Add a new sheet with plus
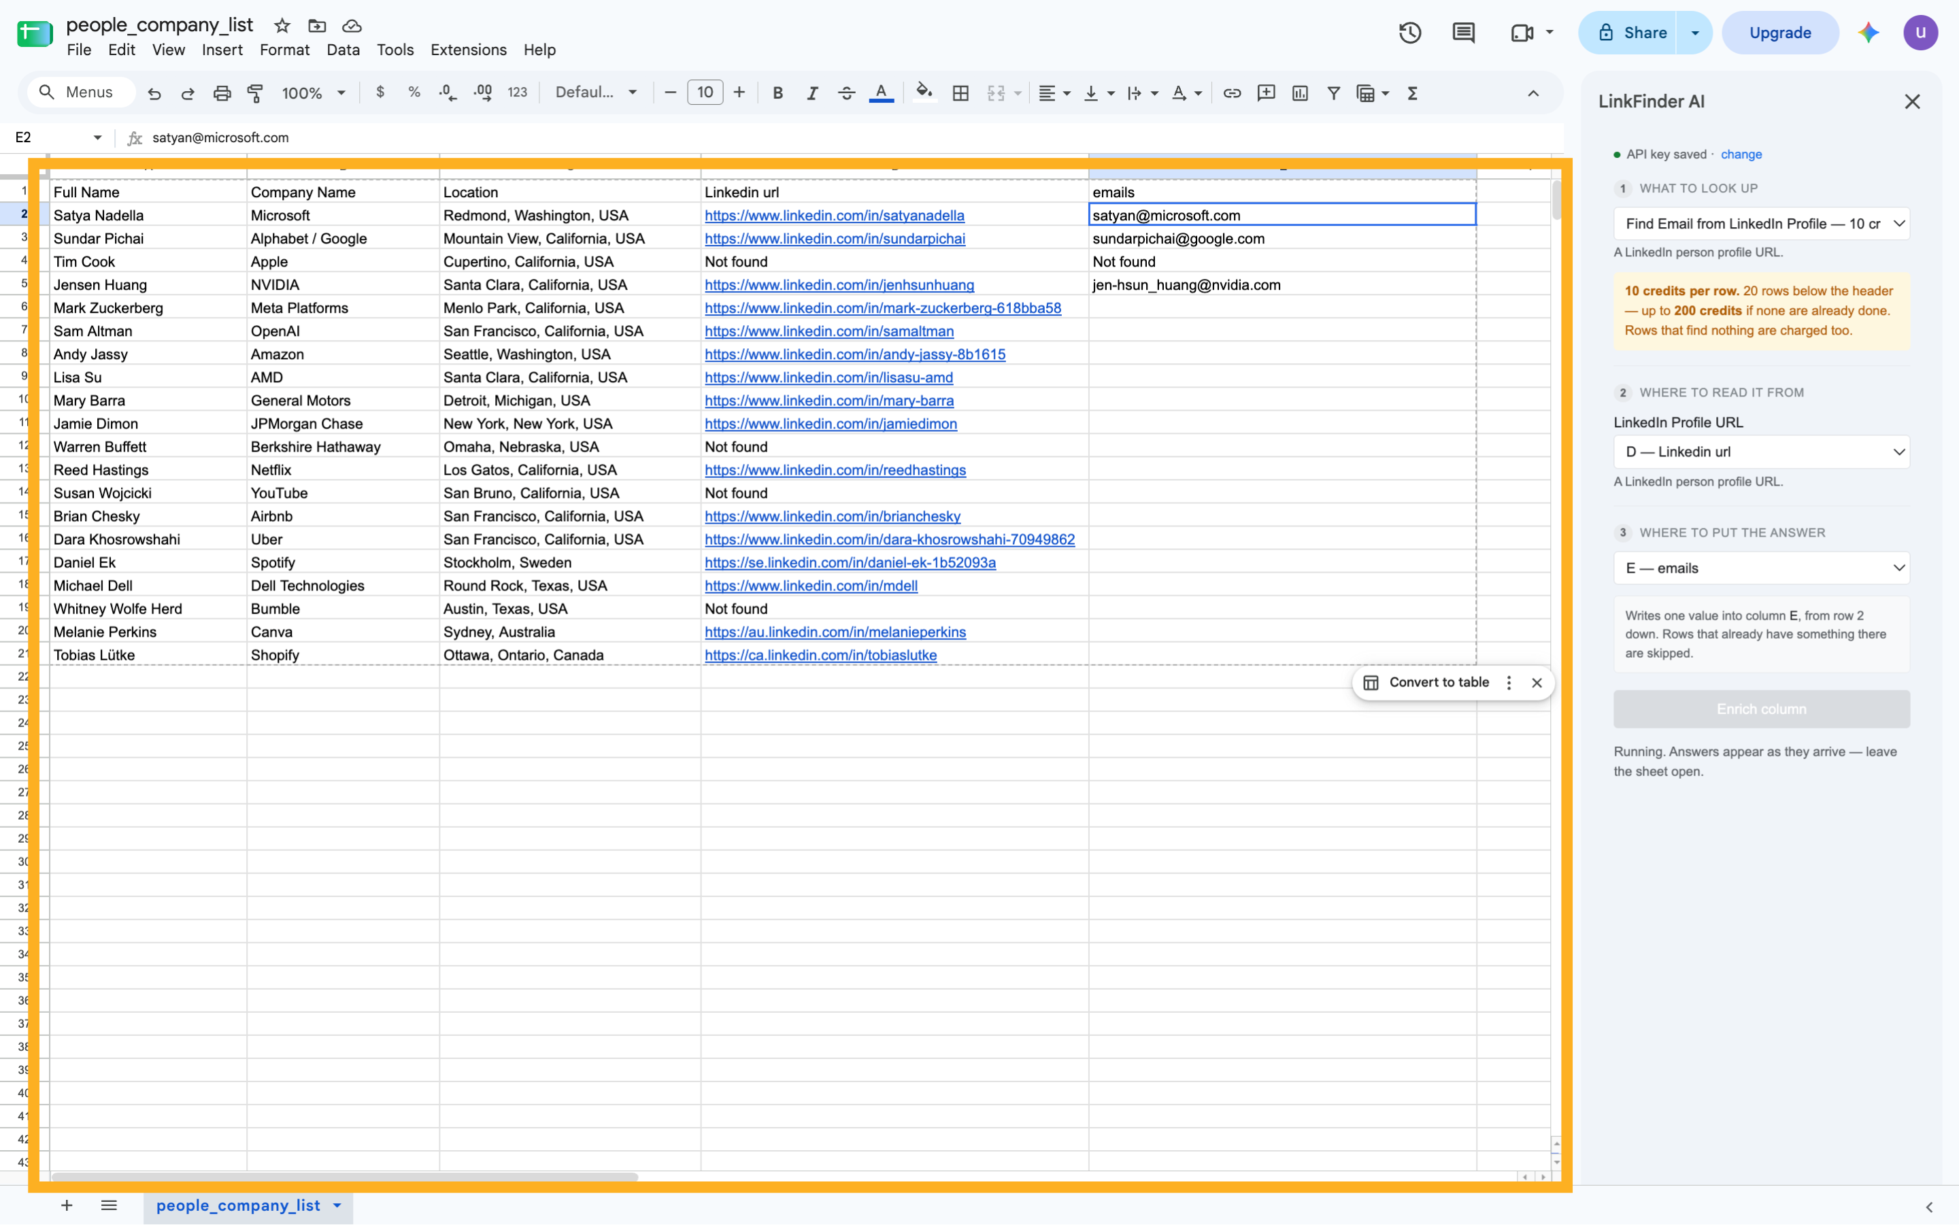The height and width of the screenshot is (1225, 1959). 67,1205
